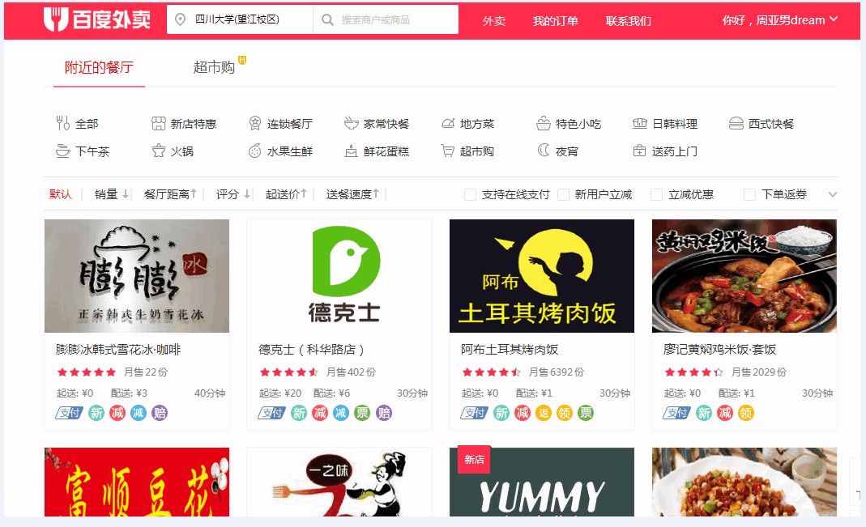Expand more filters with the chevron after 下单返券

pos(832,194)
